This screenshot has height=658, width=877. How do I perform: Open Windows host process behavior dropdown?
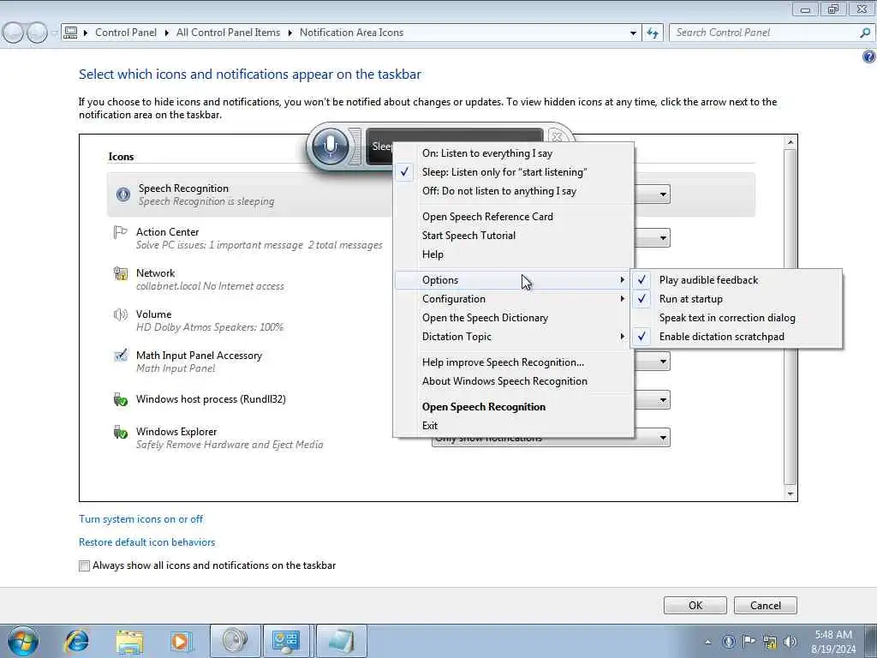coord(663,400)
